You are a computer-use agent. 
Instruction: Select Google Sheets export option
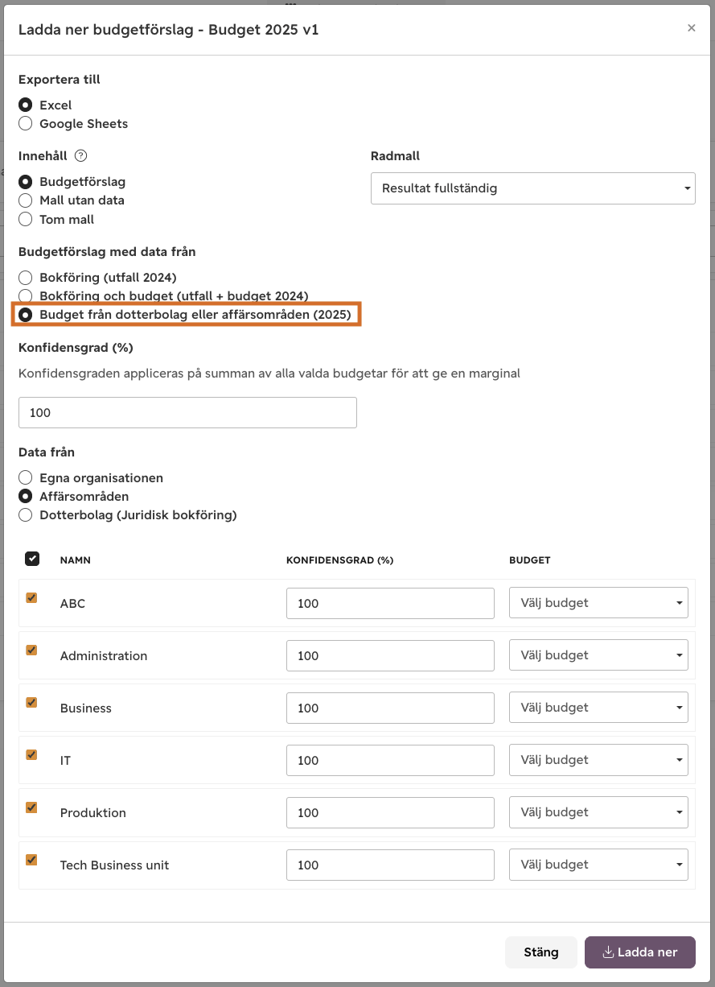click(x=26, y=124)
